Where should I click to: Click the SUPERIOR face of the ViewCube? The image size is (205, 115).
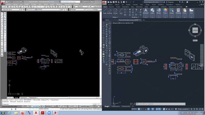pyautogui.click(x=195, y=30)
